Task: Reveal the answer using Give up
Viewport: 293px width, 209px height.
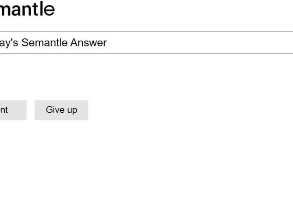Action: tap(61, 110)
